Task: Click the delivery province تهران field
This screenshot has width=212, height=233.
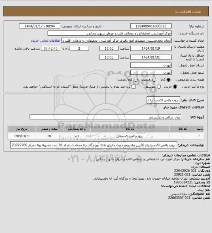Action: [151, 65]
